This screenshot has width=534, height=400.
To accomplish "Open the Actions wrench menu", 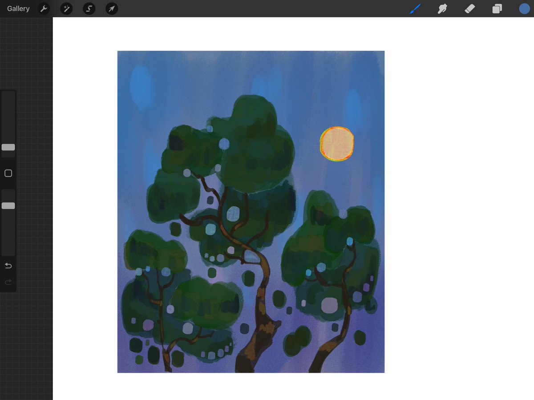I will 44,8.
